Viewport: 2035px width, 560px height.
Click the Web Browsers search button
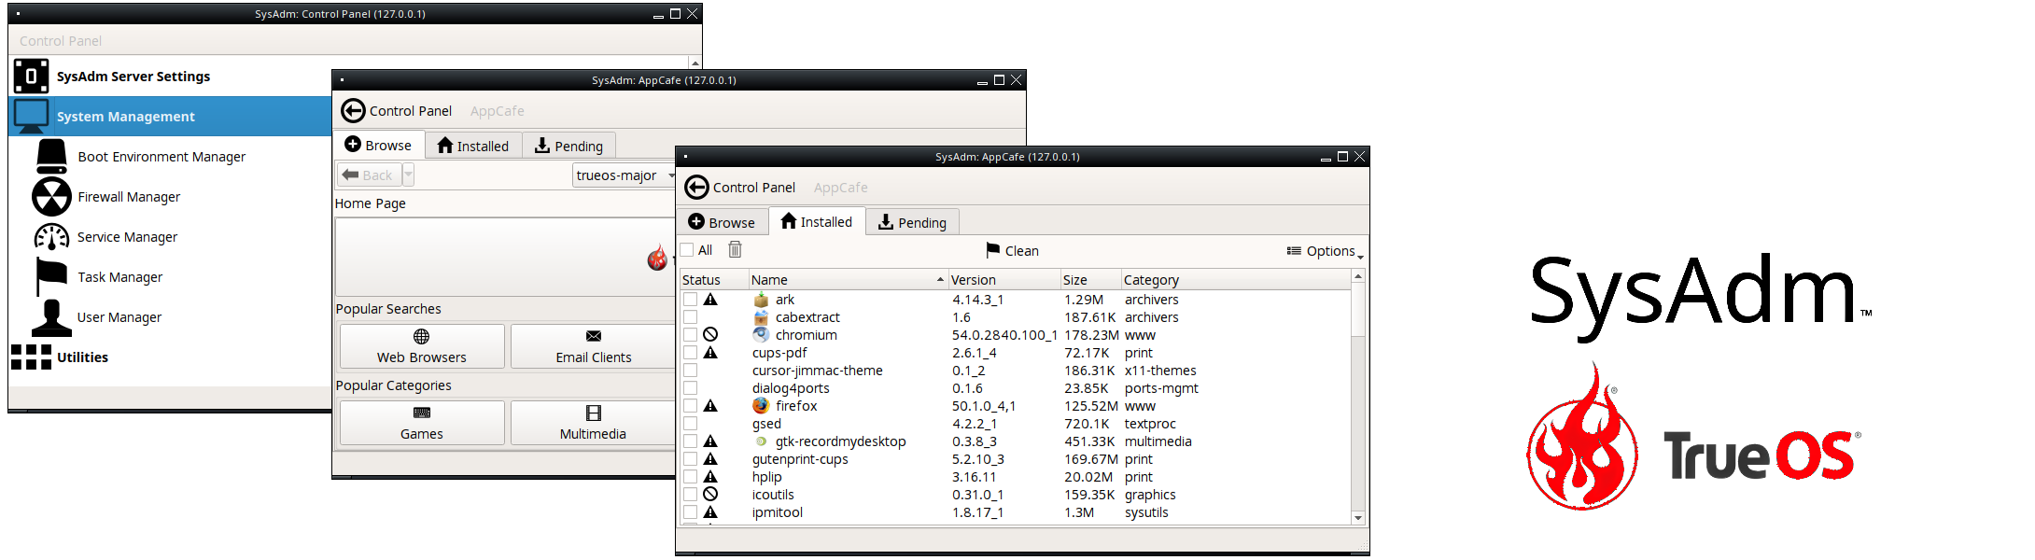point(422,346)
